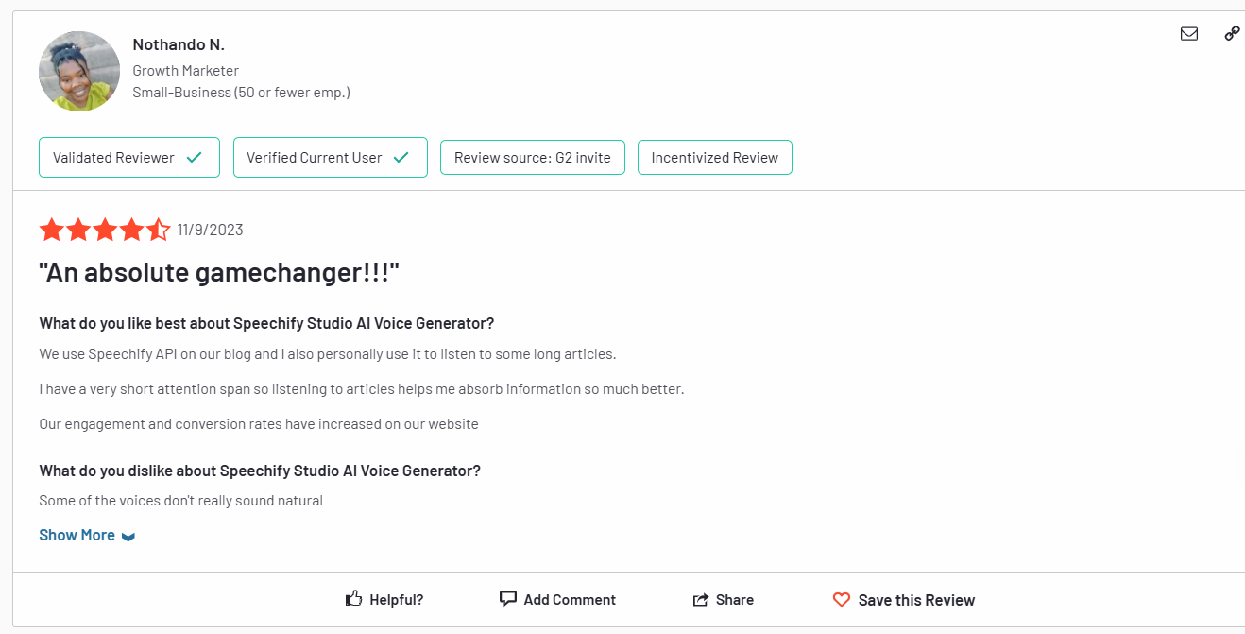1245x634 pixels.
Task: Click the heart Save icon
Action: pyautogui.click(x=842, y=600)
